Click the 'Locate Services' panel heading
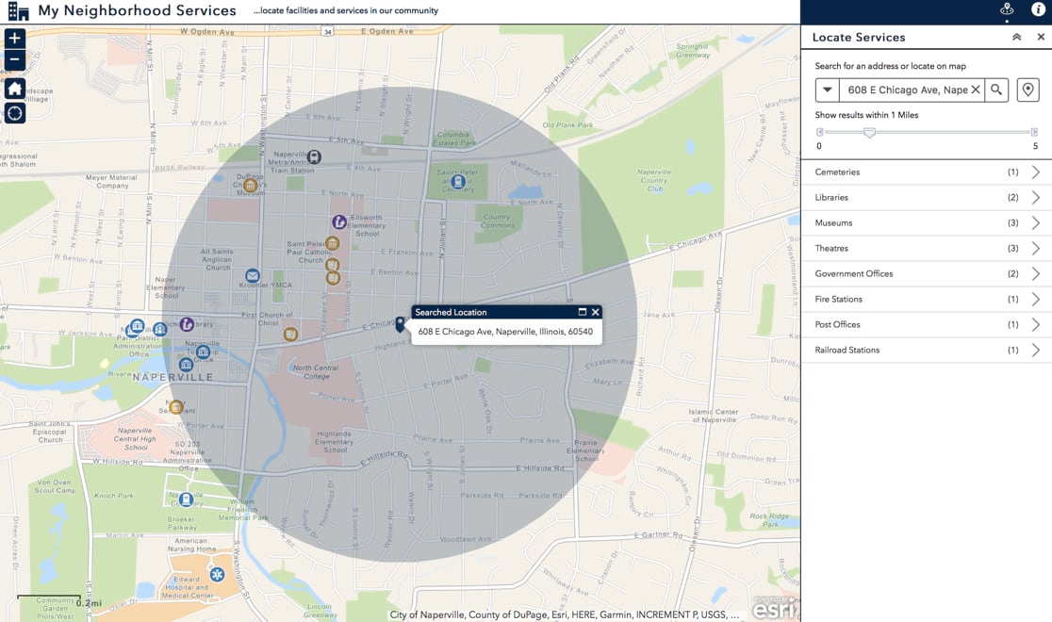 pyautogui.click(x=859, y=38)
